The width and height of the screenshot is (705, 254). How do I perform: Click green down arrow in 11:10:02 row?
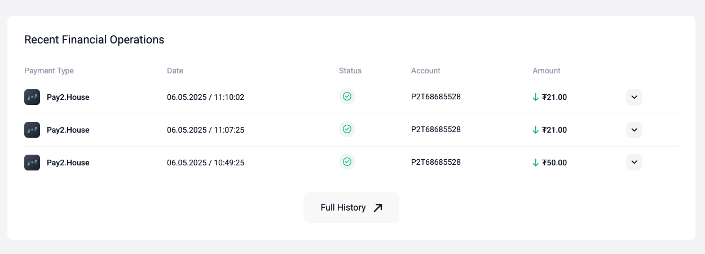pyautogui.click(x=536, y=97)
